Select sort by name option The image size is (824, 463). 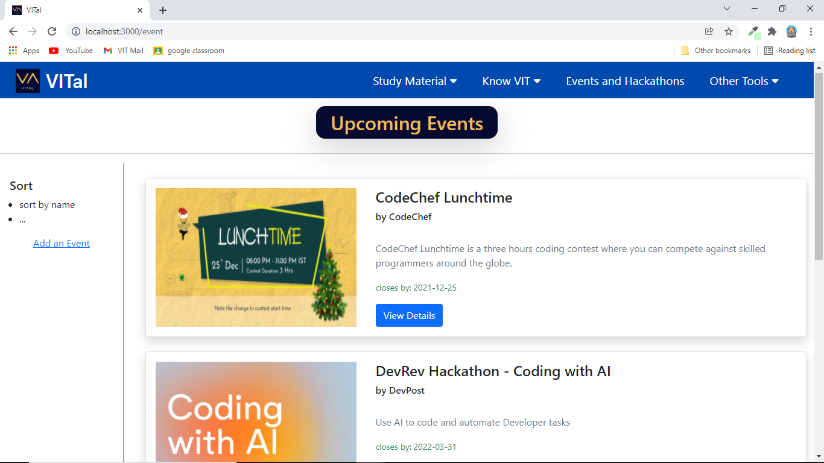(x=47, y=205)
